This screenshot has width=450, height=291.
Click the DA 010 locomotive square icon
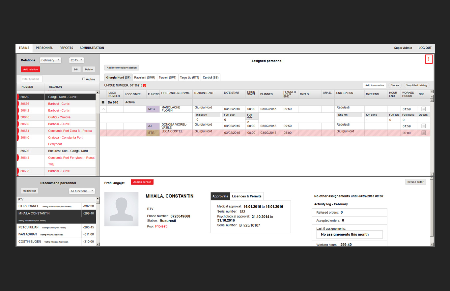(103, 102)
